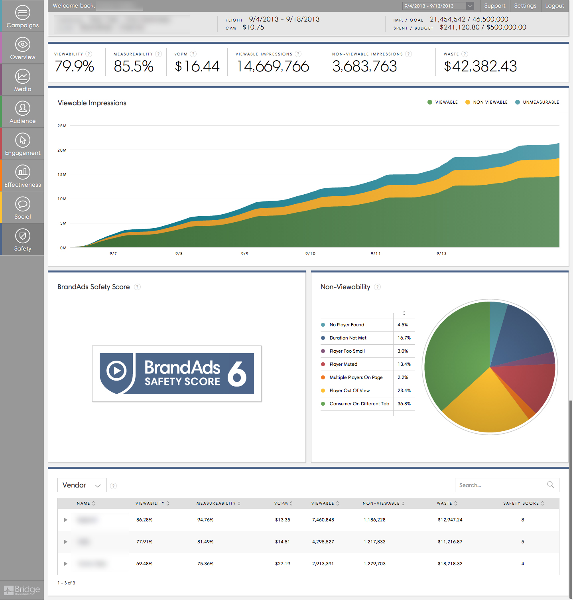Click the vendor Search field

[502, 485]
